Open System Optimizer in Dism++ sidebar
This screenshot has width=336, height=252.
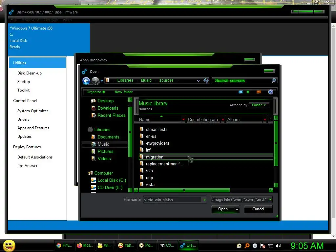(32, 111)
